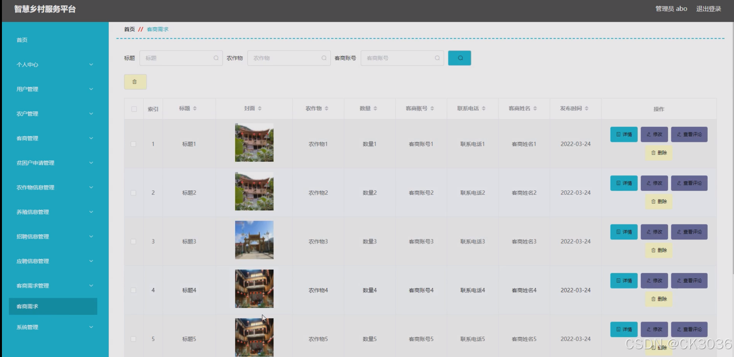Check the checkbox for row 标题5
This screenshot has height=357, width=734.
pos(133,339)
